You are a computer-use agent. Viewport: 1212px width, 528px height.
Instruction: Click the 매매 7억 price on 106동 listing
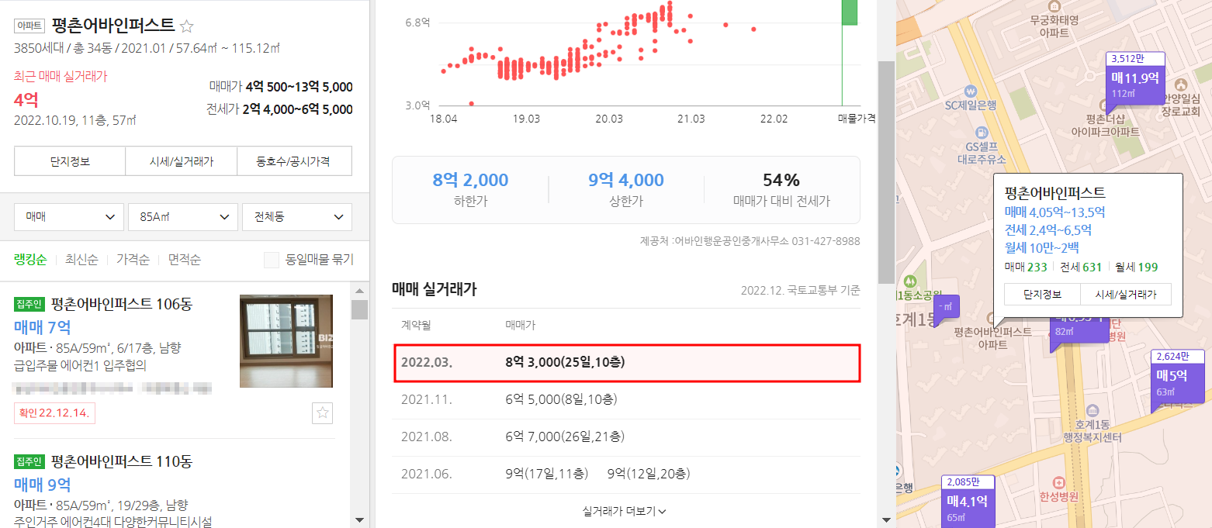tap(42, 327)
